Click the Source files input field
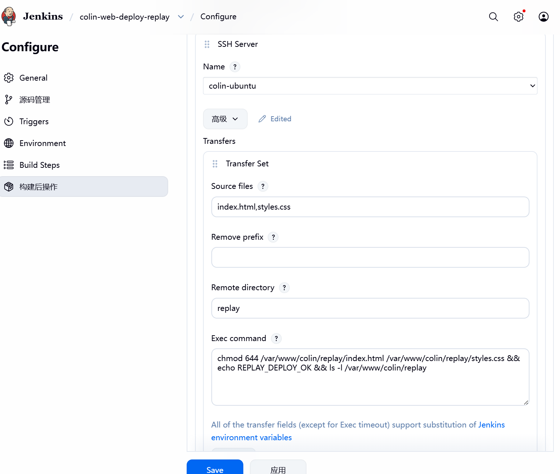 coord(370,207)
